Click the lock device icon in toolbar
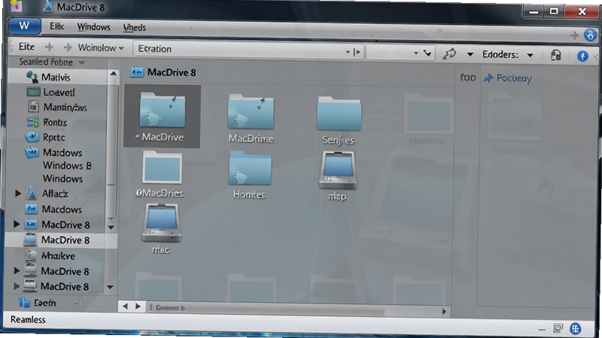The height and width of the screenshot is (338, 602). pyautogui.click(x=555, y=55)
